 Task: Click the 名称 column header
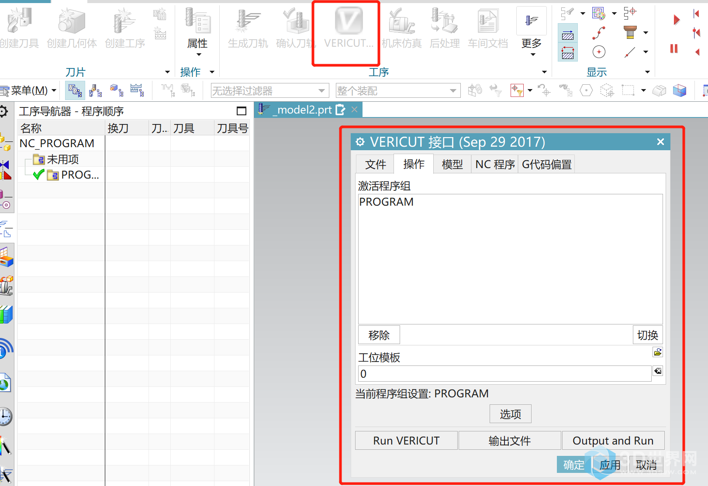(61, 128)
